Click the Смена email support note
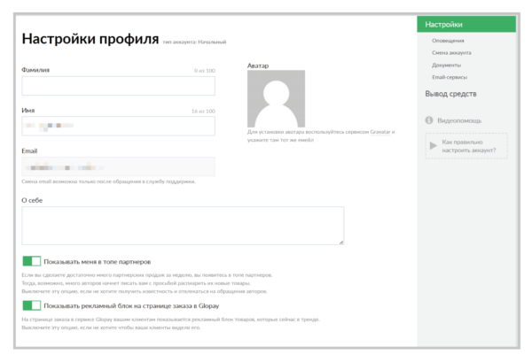Screen dimensions: 532x362 coord(108,181)
